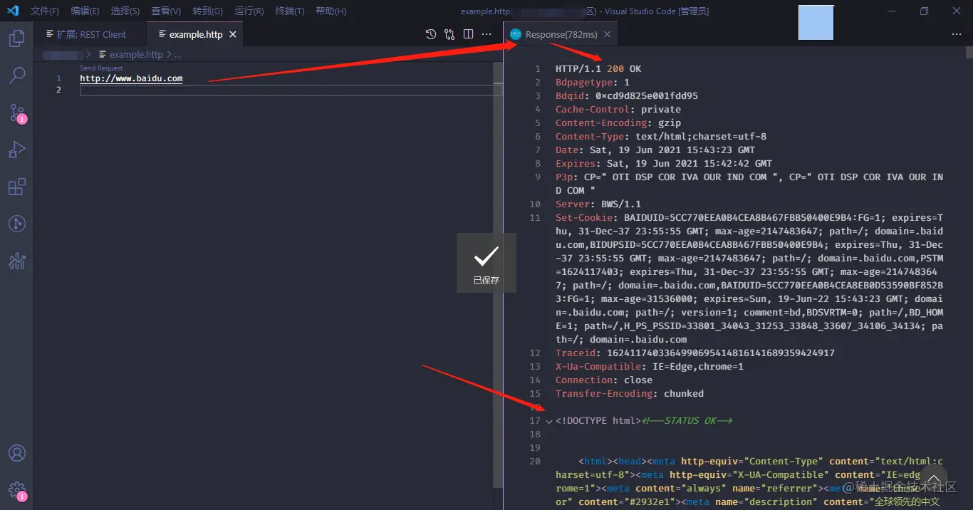This screenshot has height=510, width=973.
Task: Click the 'HTTP/1.1 200 OK' status line
Action: point(598,69)
